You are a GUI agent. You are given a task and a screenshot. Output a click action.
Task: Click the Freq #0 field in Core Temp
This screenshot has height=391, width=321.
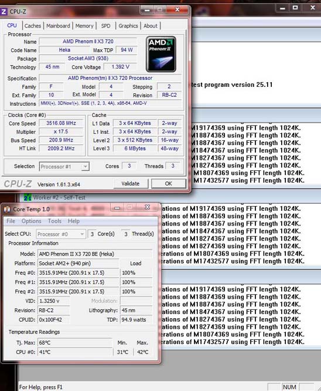pos(78,273)
